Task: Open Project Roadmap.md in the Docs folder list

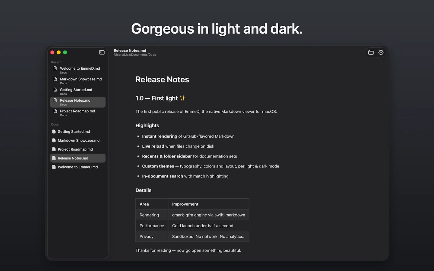Action: tap(78, 149)
